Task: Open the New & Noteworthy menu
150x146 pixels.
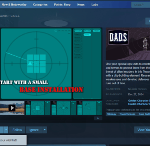Action: tap(14, 5)
